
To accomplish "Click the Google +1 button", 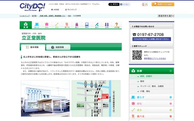I will (x=145, y=4).
